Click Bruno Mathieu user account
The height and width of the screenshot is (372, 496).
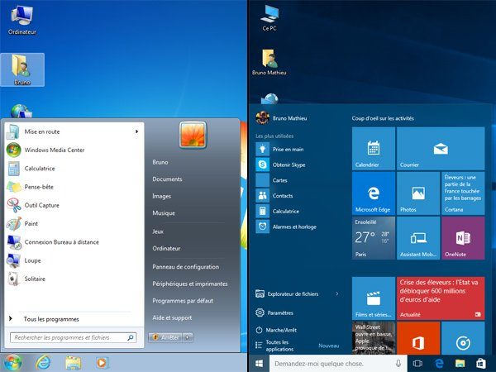click(x=282, y=118)
